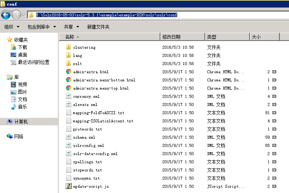
Task: Sort by the 类型 column header
Action: [x=227, y=37]
